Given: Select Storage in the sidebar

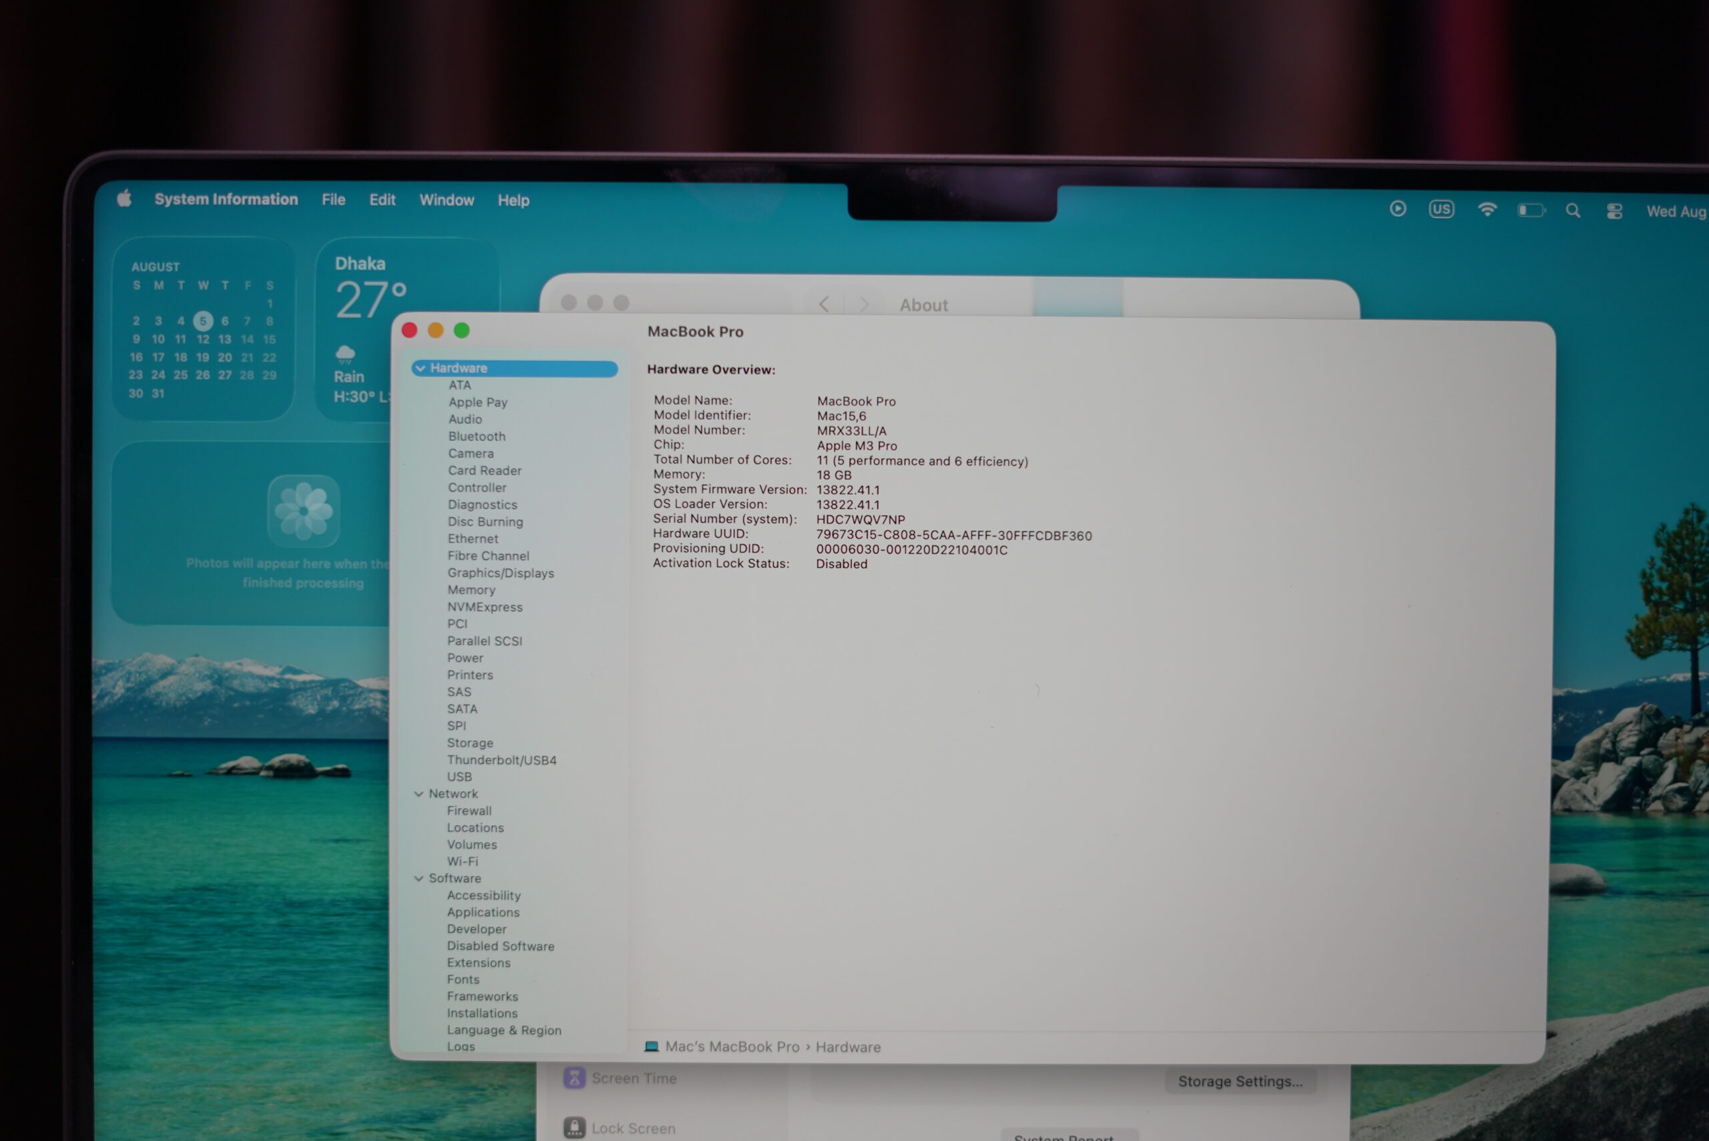Looking at the screenshot, I should point(470,743).
